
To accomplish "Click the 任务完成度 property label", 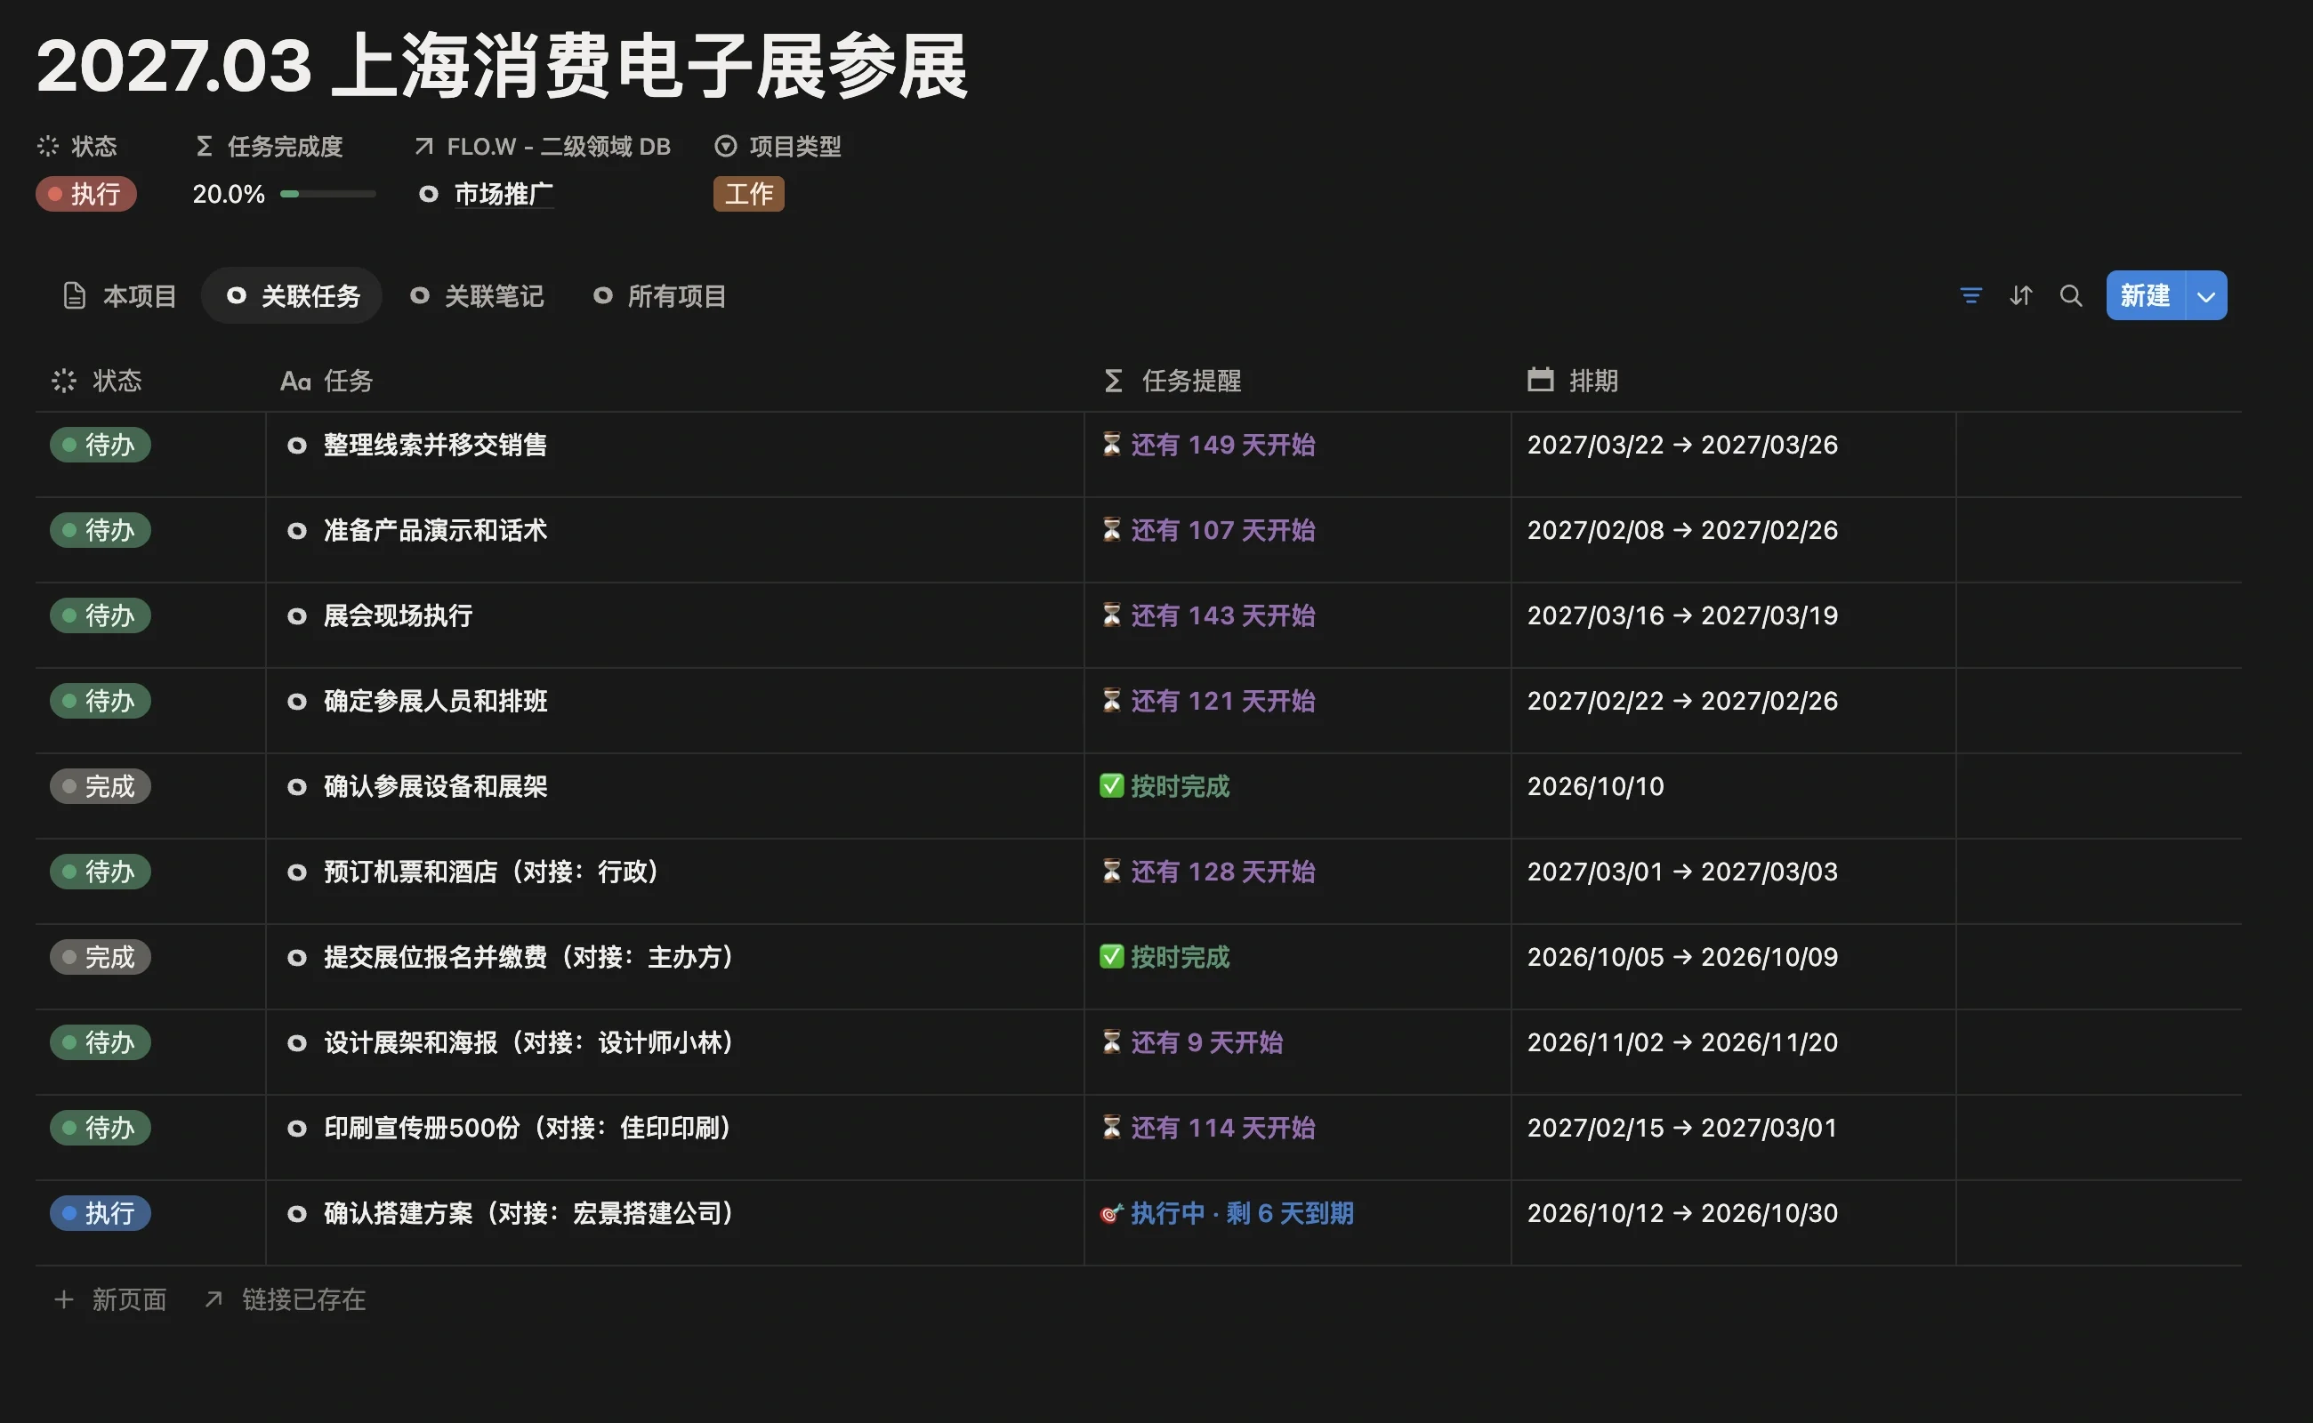I will [x=270, y=146].
